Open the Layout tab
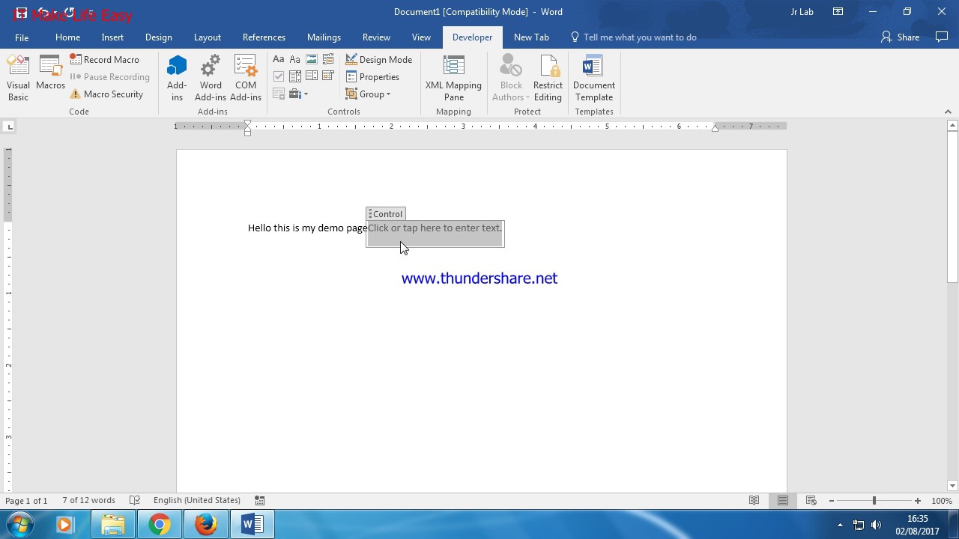 (x=208, y=37)
